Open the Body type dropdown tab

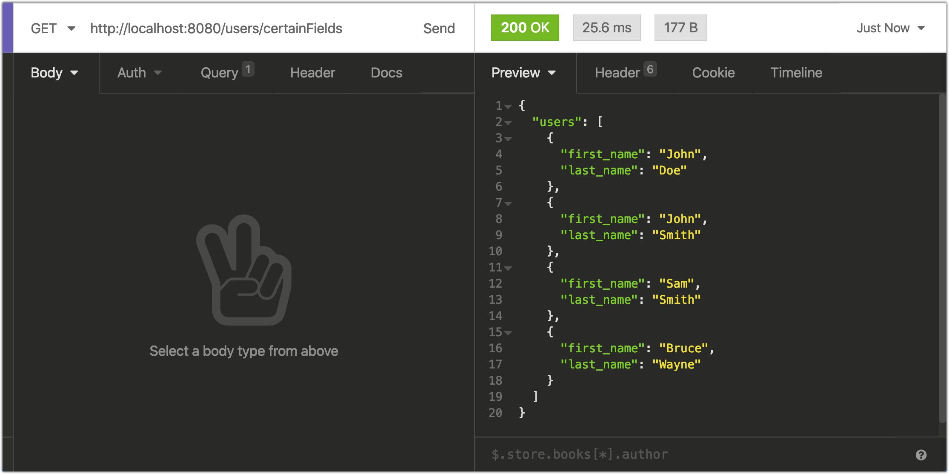click(x=54, y=73)
